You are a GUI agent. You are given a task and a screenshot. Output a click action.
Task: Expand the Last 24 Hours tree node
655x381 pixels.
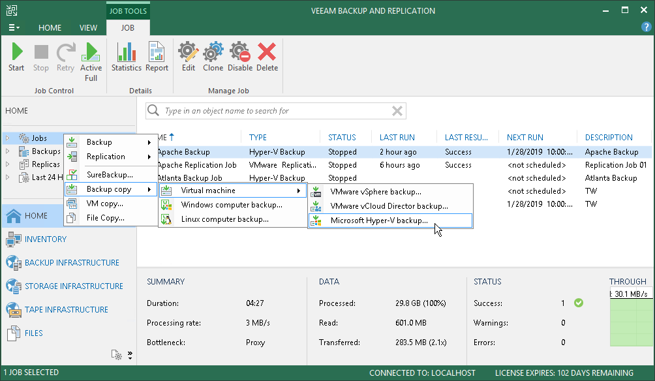click(x=8, y=177)
